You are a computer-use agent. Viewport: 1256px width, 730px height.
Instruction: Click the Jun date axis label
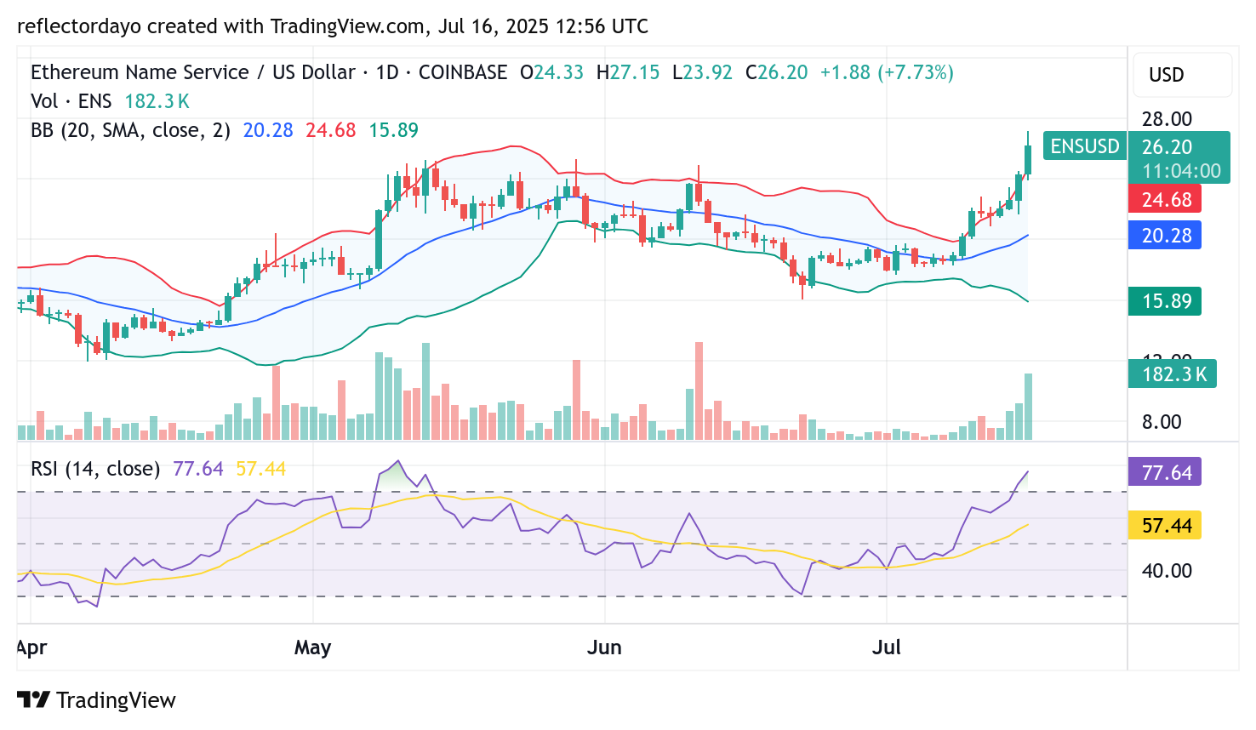pyautogui.click(x=604, y=647)
